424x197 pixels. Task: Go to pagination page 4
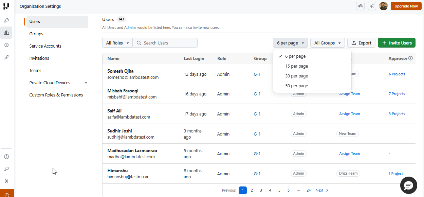(x=270, y=191)
